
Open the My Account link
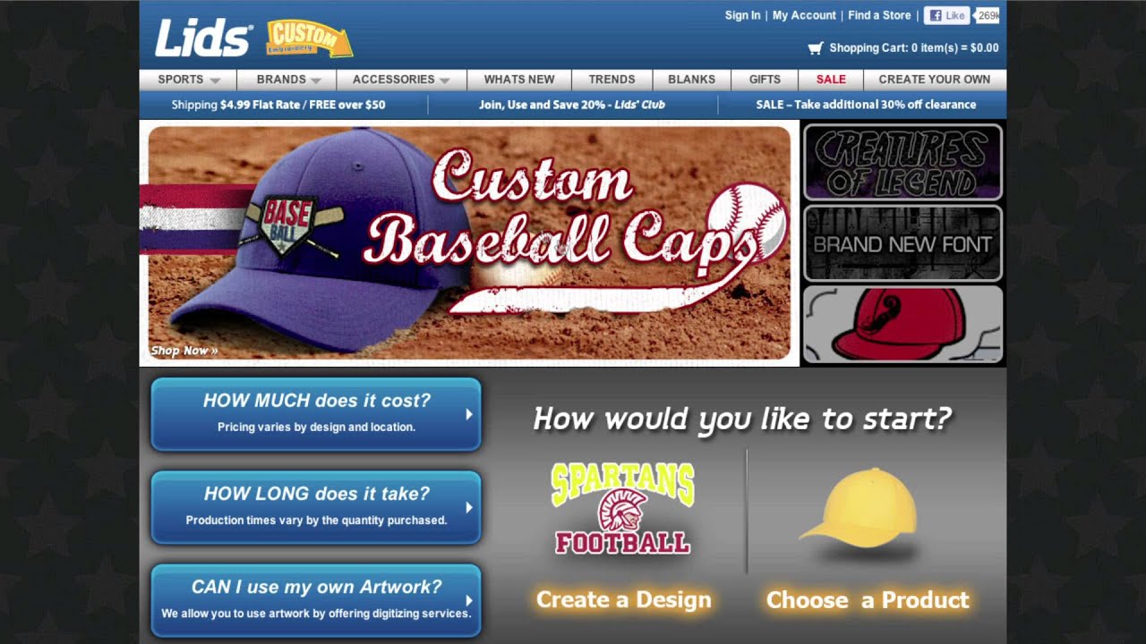pos(804,15)
